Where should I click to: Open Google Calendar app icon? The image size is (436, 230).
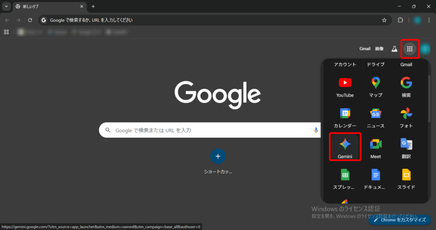345,116
